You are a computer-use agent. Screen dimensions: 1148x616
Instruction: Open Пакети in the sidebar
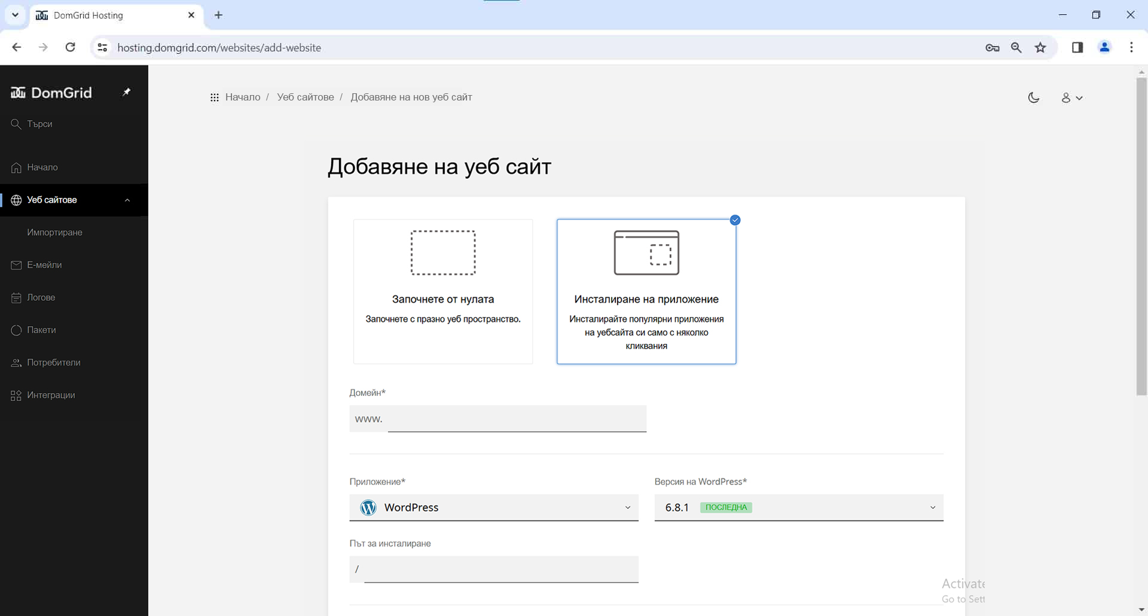74,330
